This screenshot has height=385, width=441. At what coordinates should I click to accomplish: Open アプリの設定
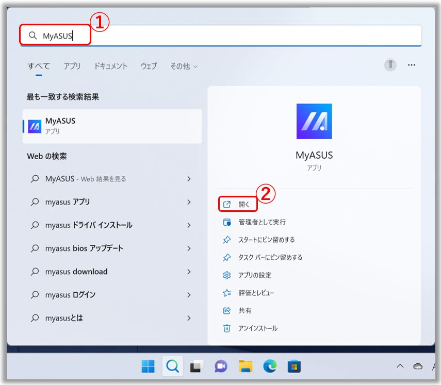[x=255, y=275]
